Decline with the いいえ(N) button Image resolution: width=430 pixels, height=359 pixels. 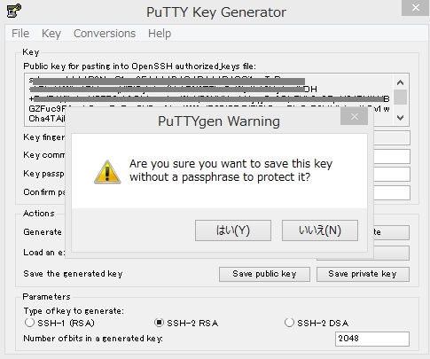point(320,230)
